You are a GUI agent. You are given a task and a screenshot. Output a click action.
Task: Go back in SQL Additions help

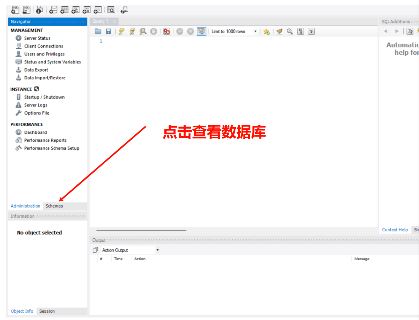(x=386, y=31)
